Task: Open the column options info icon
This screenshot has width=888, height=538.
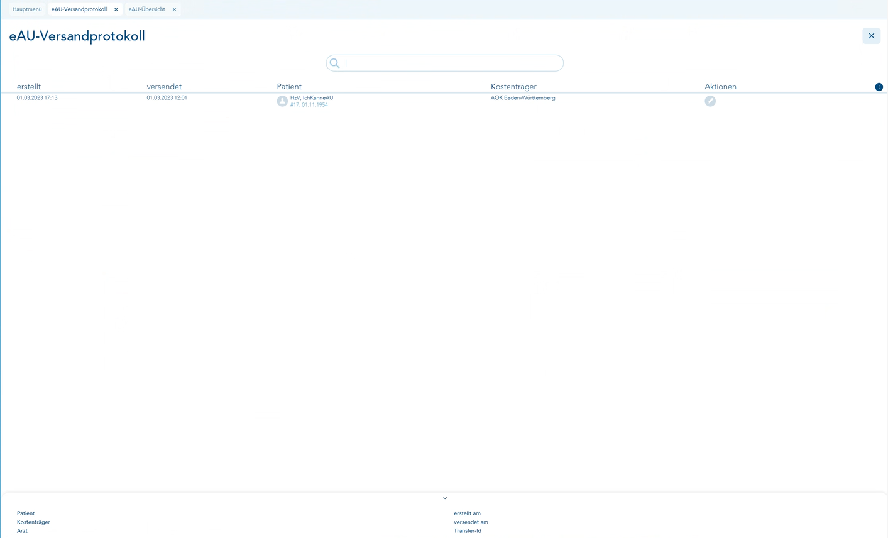Action: pos(879,87)
